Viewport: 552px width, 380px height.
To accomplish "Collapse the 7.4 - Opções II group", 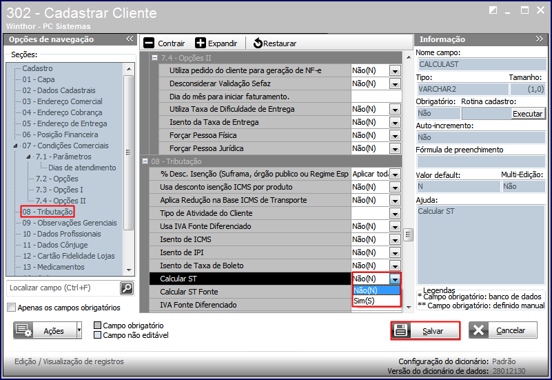I will 154,57.
